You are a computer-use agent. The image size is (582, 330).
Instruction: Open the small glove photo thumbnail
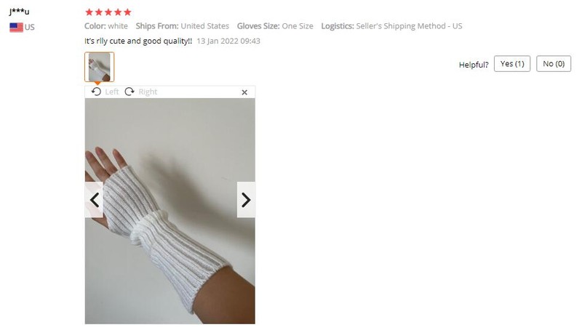point(100,67)
